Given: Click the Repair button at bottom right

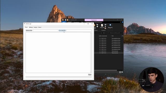Looking at the screenshot, I should pos(90,75).
